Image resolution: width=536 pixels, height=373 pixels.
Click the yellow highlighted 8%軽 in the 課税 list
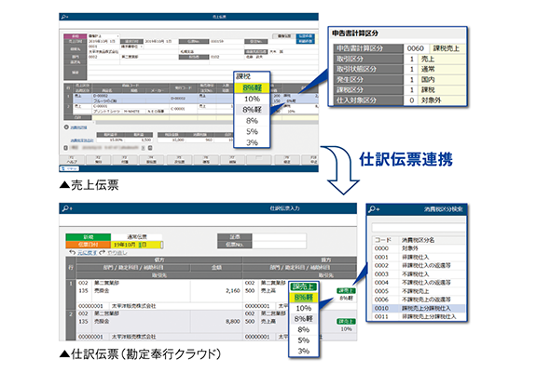pos(252,88)
